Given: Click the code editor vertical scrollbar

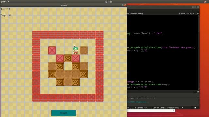Looking at the screenshot, I should pyautogui.click(x=199, y=52).
